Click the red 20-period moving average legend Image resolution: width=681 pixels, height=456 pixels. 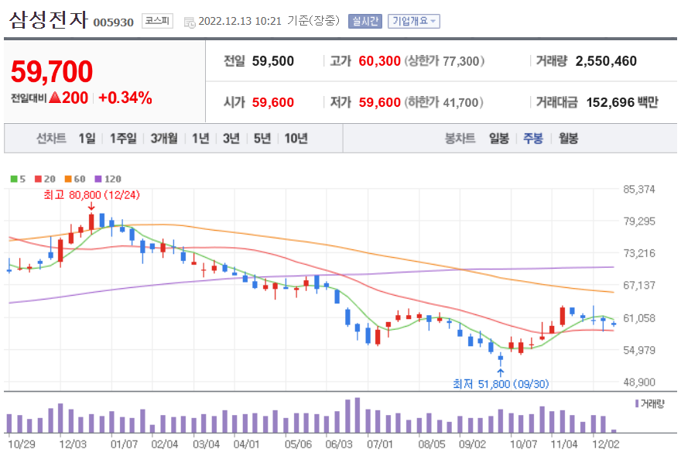(x=45, y=179)
